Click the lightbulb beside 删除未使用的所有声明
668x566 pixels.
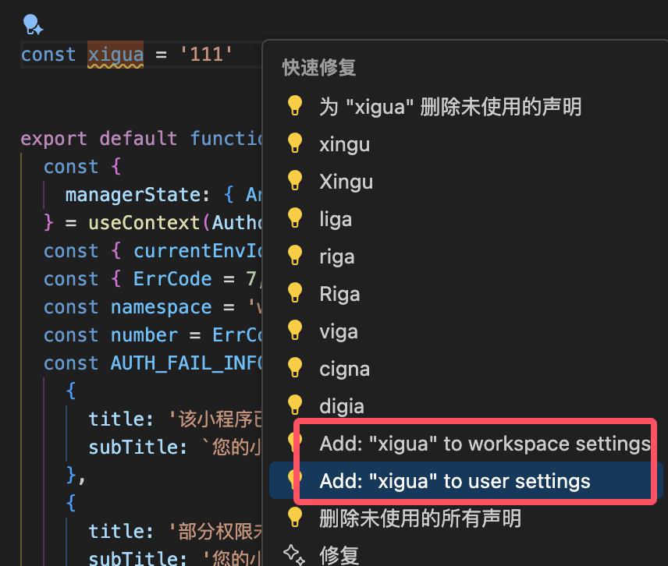(x=295, y=518)
